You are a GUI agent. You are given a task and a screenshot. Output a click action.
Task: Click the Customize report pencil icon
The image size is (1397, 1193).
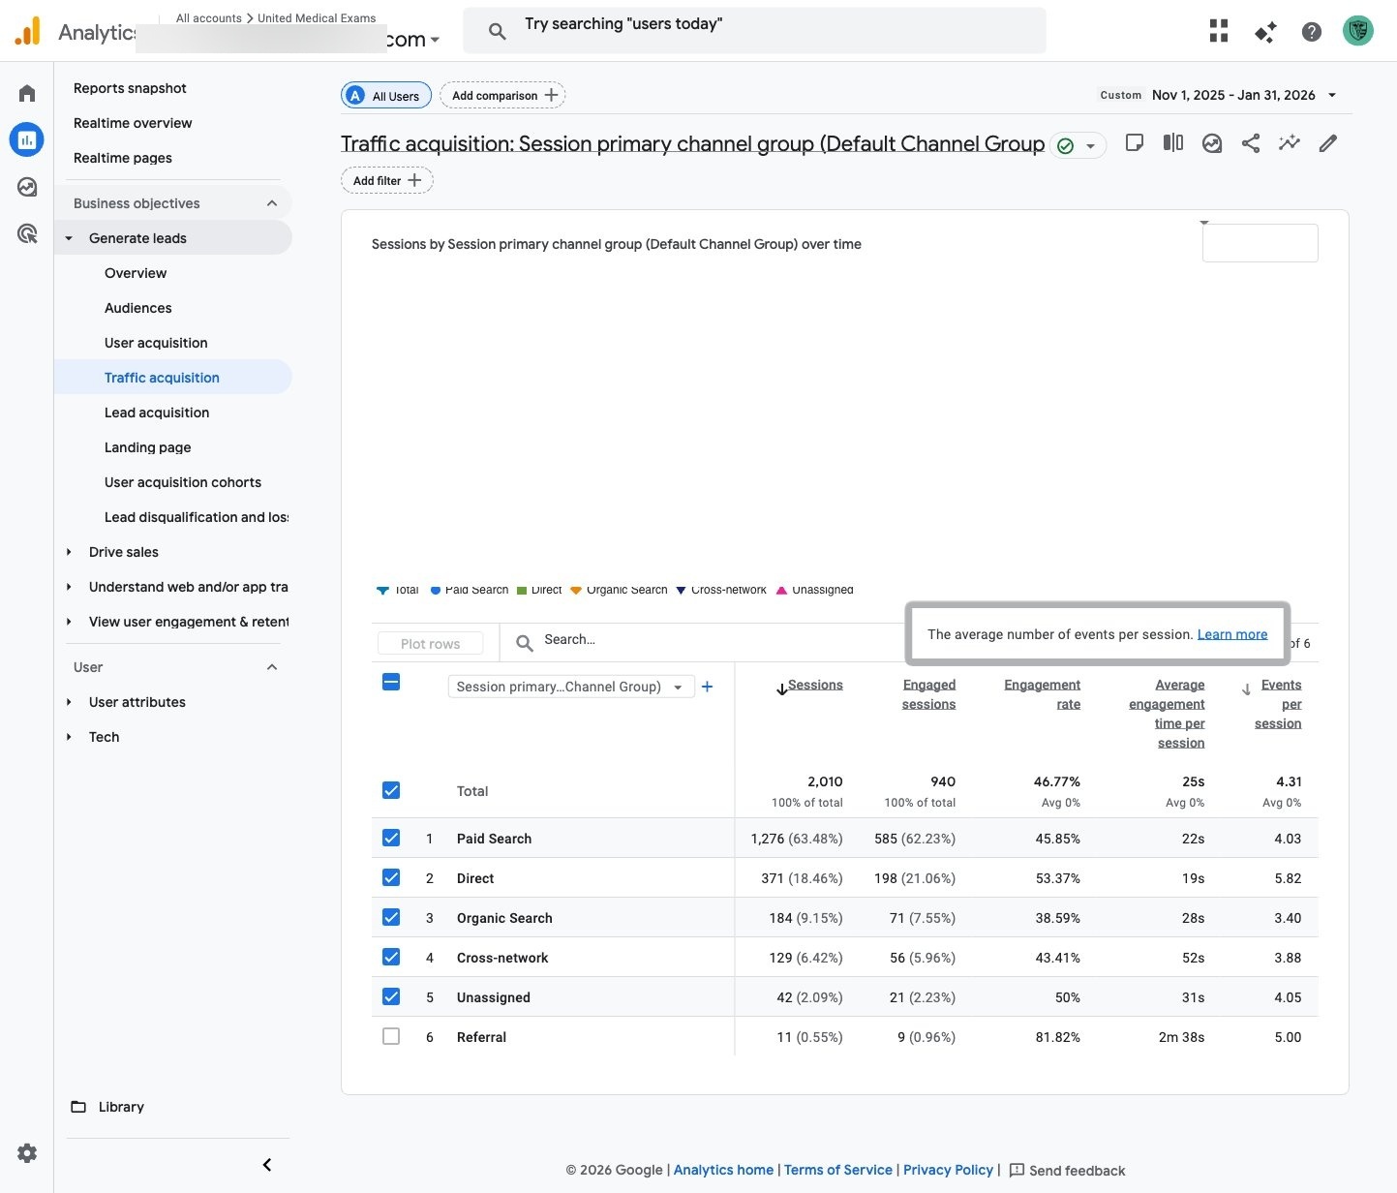click(x=1327, y=143)
